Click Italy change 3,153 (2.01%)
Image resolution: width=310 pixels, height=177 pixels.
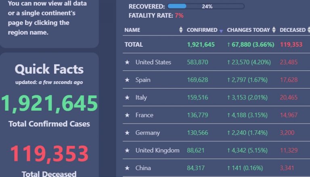247,97
